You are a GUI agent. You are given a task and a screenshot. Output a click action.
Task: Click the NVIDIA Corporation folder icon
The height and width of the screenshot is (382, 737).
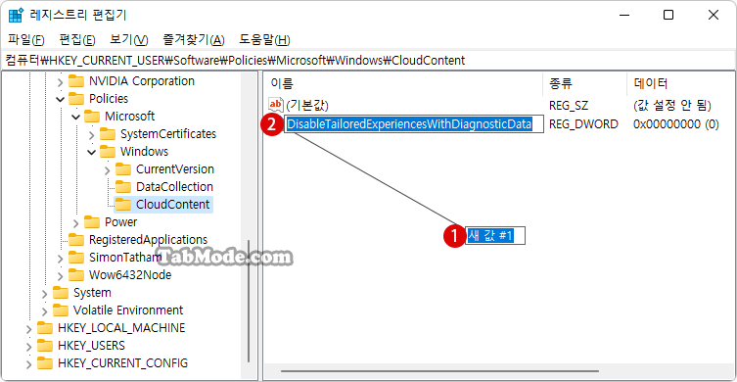(76, 81)
